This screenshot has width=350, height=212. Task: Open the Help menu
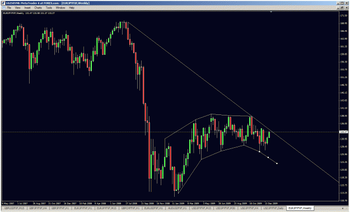72,8
